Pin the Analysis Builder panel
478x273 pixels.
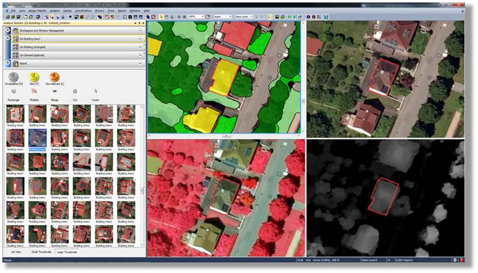point(139,23)
